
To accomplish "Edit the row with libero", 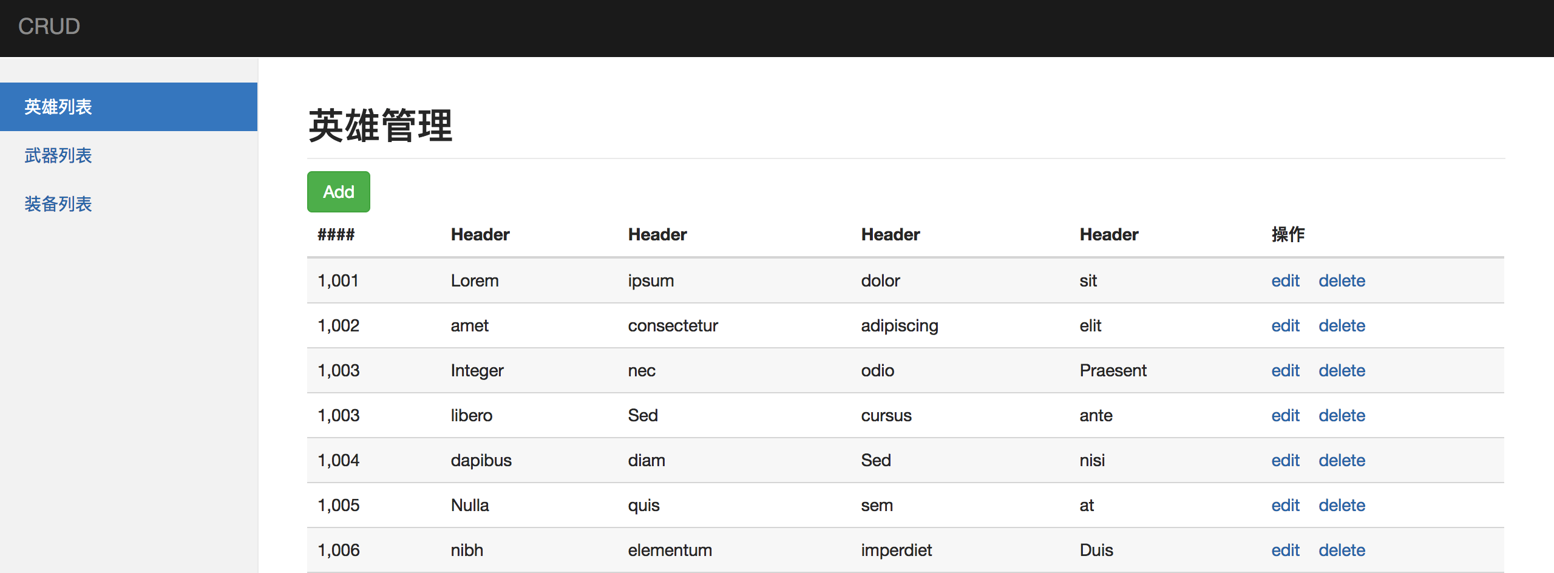I will click(1285, 415).
